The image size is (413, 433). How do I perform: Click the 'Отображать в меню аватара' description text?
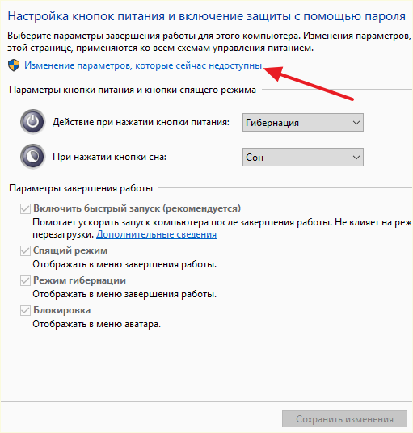[97, 324]
